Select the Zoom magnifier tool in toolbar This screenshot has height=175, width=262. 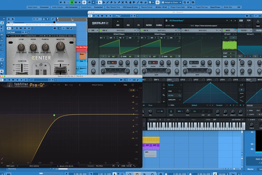coord(127,2)
